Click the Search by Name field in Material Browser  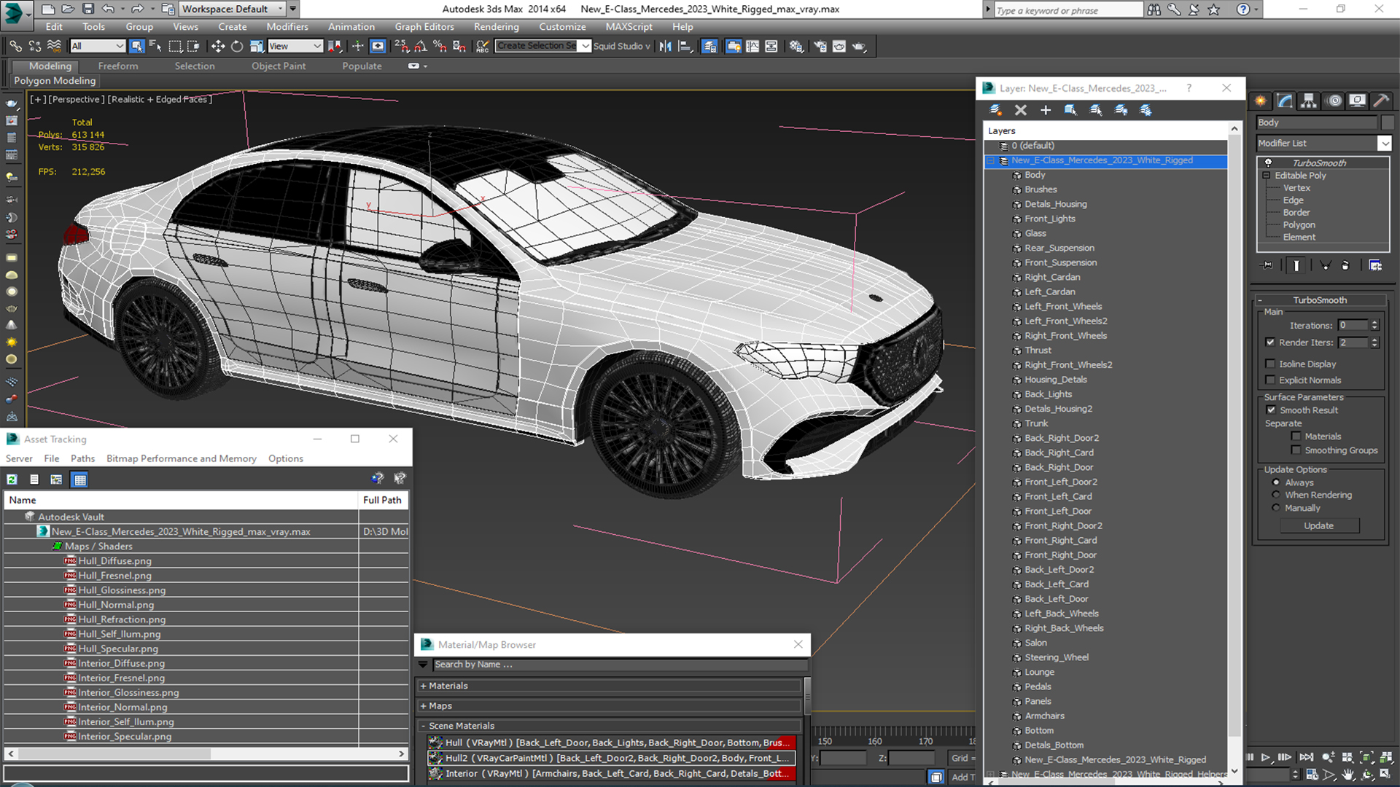[621, 665]
